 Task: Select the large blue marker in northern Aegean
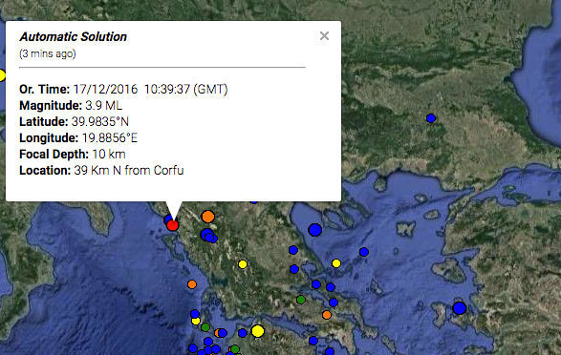pyautogui.click(x=314, y=230)
